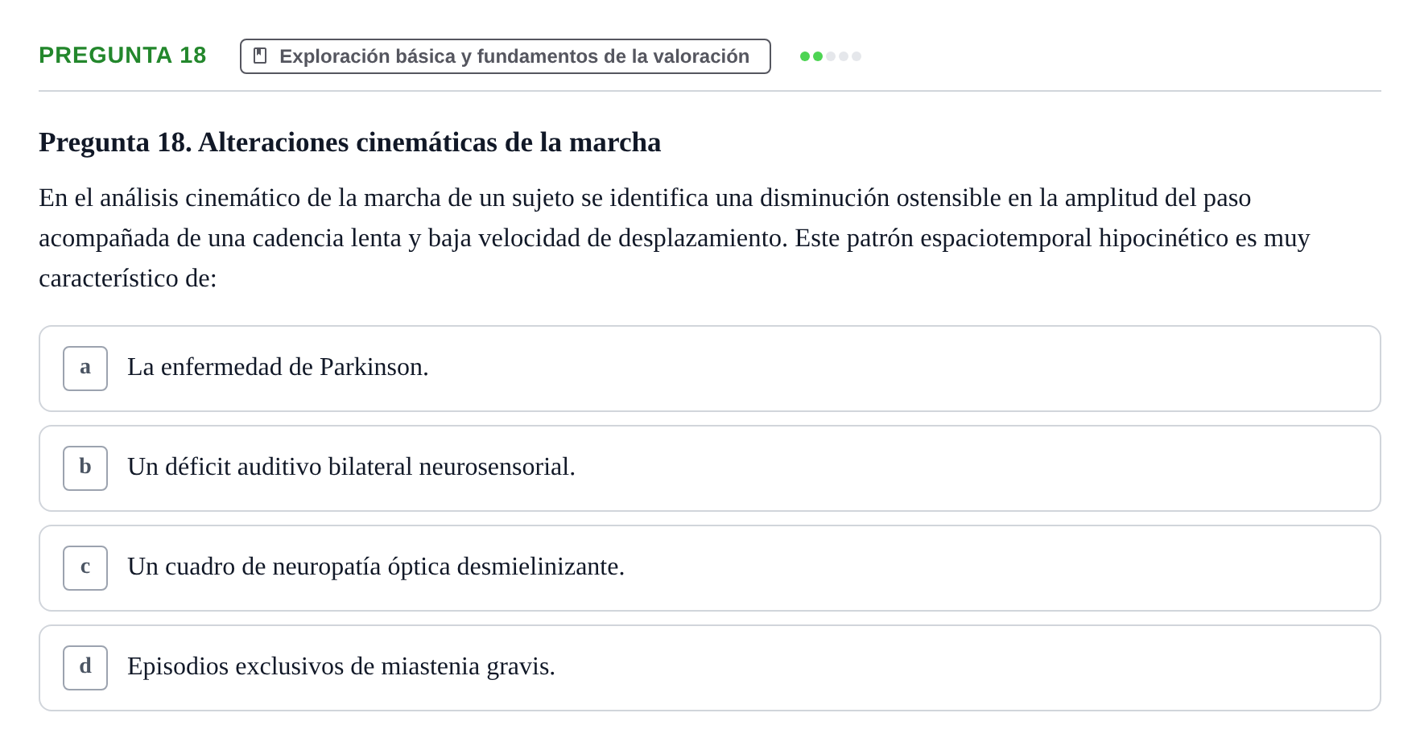Click the PREGUNTA 18 header label

(122, 55)
